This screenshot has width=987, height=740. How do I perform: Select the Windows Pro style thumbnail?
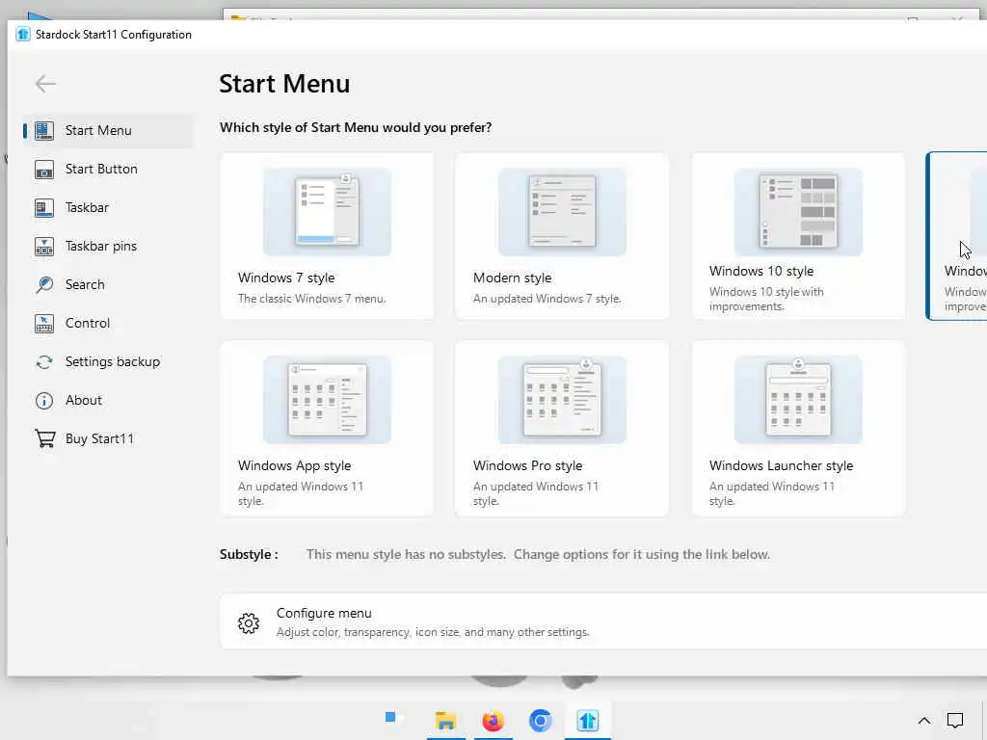[x=562, y=400]
